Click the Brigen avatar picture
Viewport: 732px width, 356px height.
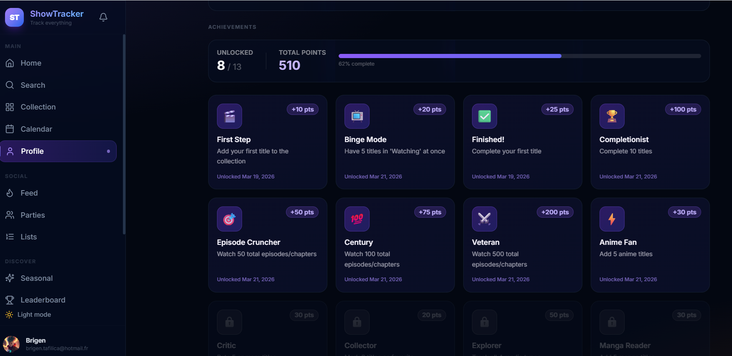11,344
